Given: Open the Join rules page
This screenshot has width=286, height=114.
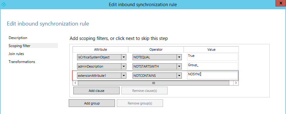Looking at the screenshot, I should [16, 54].
